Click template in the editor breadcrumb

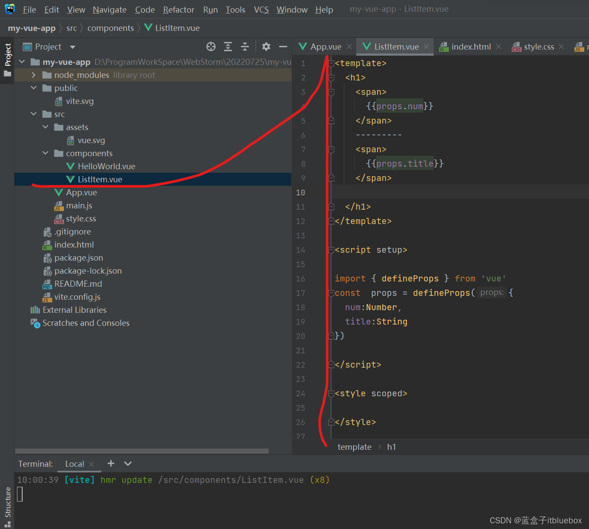[355, 447]
